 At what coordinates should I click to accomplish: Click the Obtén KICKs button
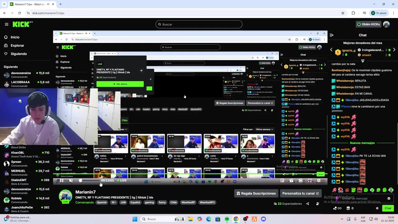coord(368,24)
